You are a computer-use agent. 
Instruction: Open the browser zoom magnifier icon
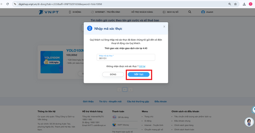[x=229, y=4]
